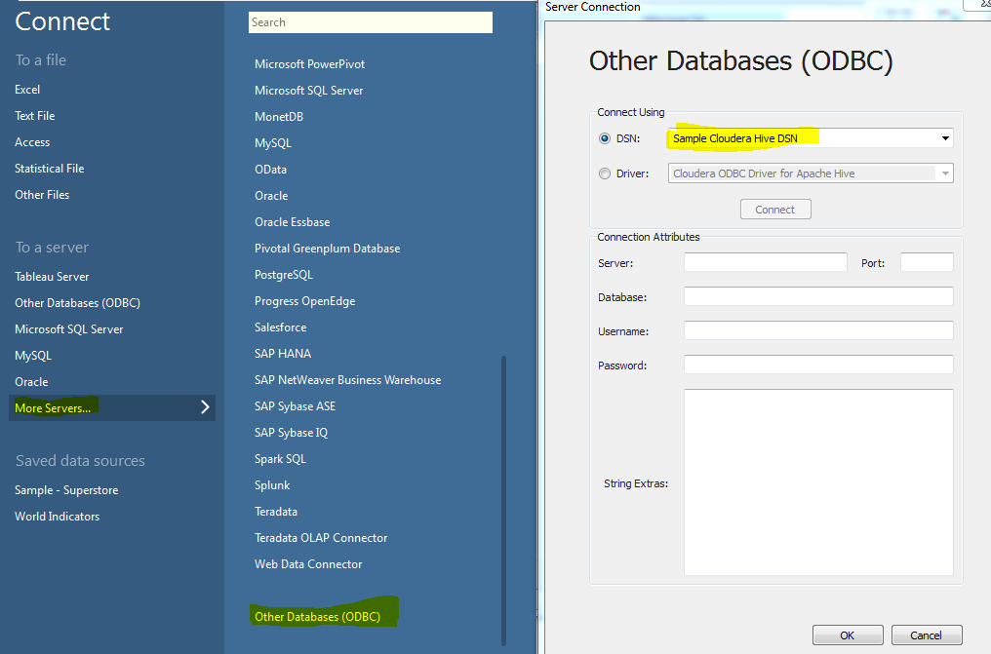Click the Password input field
Image resolution: width=991 pixels, height=654 pixels.
point(817,365)
